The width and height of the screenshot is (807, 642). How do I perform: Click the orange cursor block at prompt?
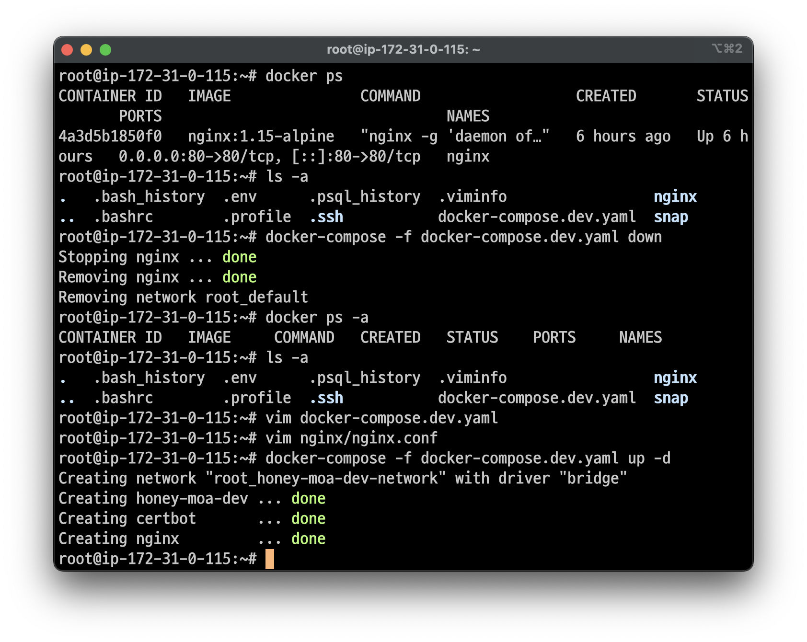point(270,559)
